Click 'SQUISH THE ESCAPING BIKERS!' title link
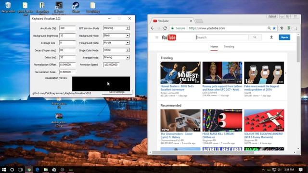Image resolution: width=308 pixels, height=173 pixels. point(263,136)
